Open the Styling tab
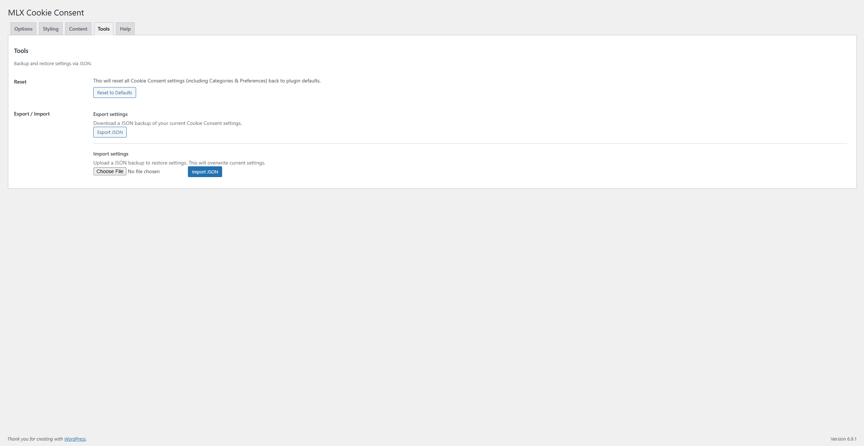The image size is (864, 446). click(x=50, y=29)
